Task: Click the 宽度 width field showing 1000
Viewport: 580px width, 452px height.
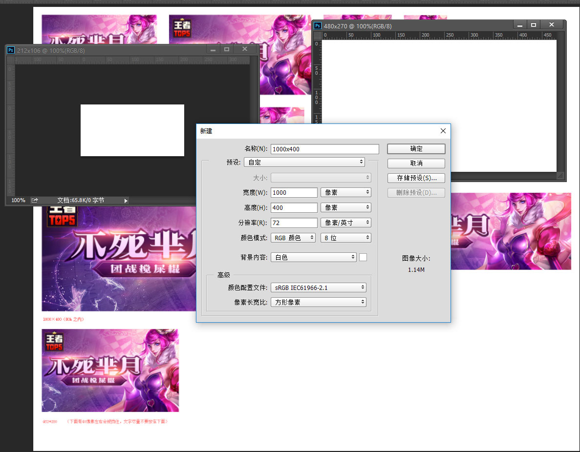Action: pos(294,192)
